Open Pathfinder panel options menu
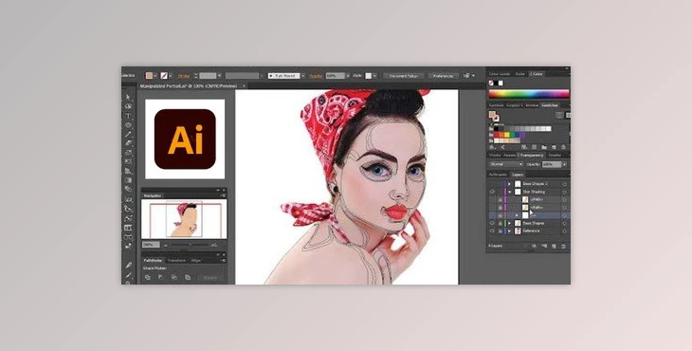 (x=224, y=261)
